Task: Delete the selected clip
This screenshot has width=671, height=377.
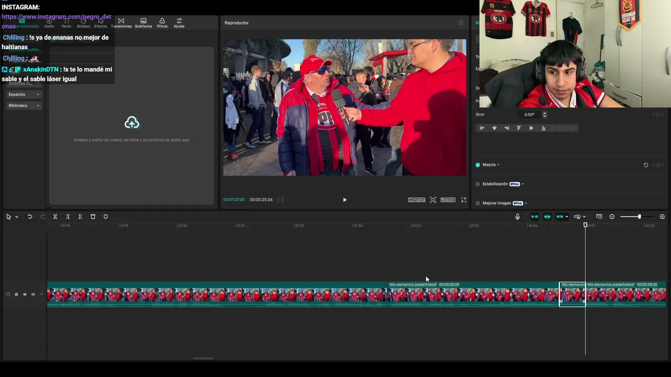Action: pos(93,217)
